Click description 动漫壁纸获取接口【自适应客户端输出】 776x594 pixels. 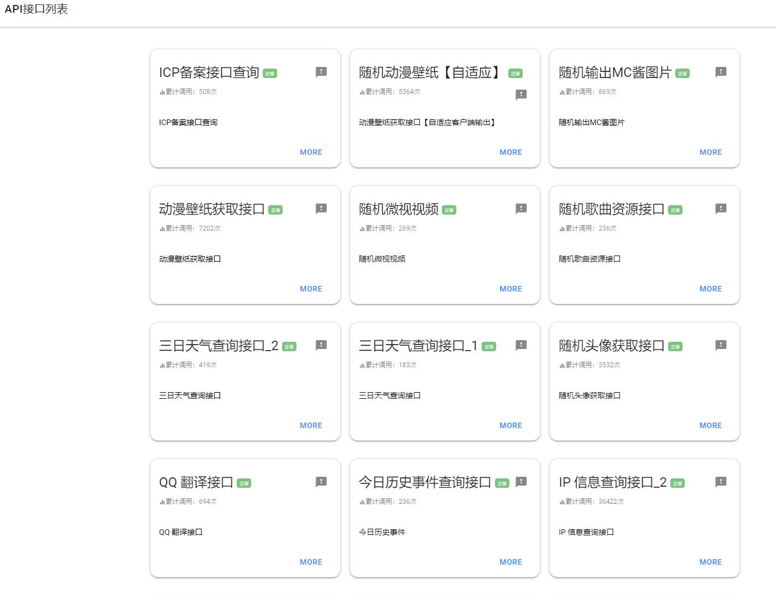click(x=428, y=122)
